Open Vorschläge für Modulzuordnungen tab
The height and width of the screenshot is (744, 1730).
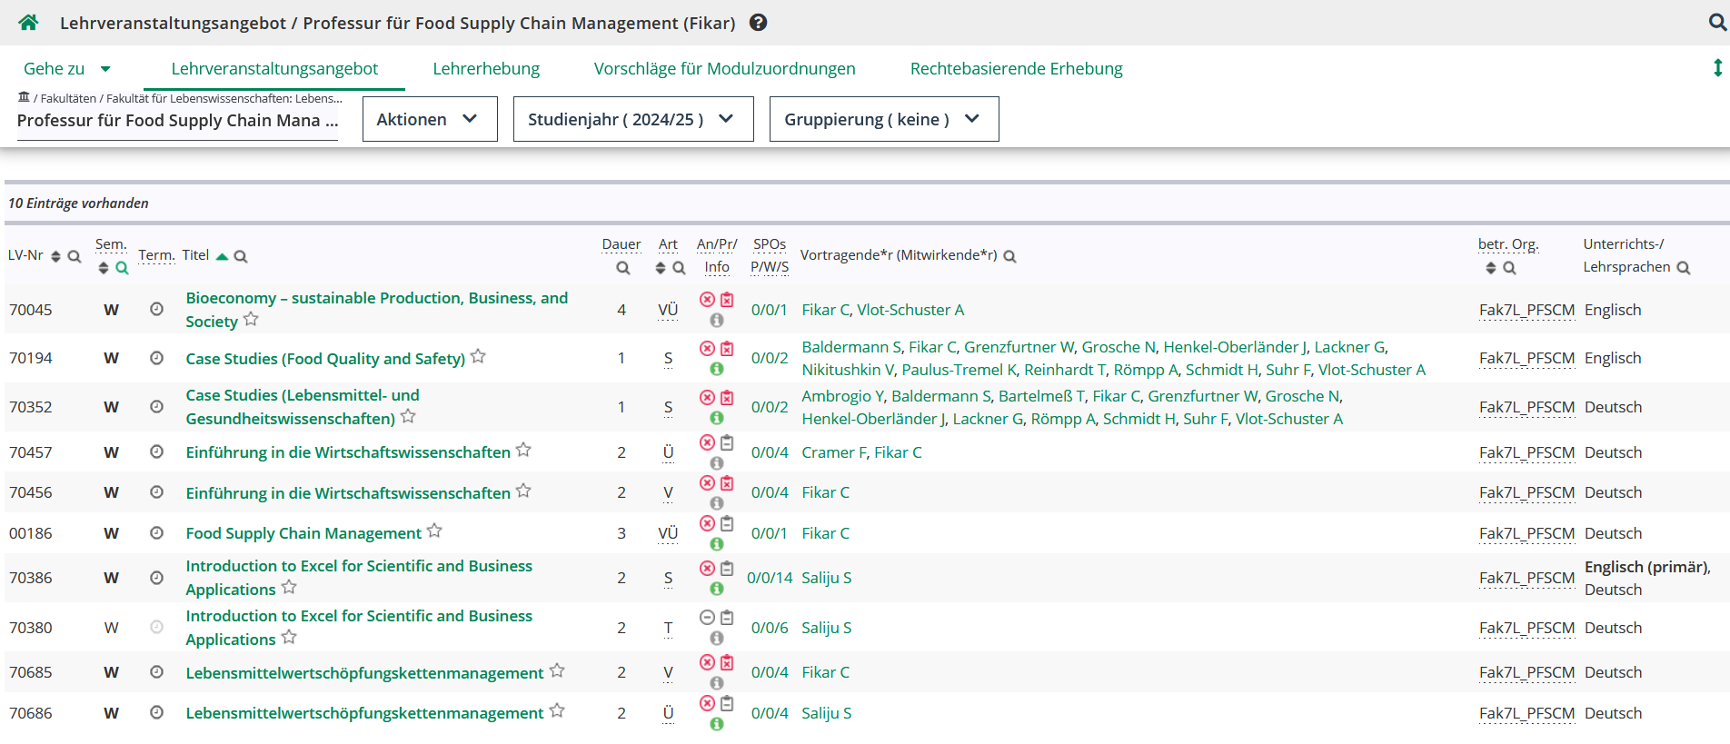[x=724, y=68]
